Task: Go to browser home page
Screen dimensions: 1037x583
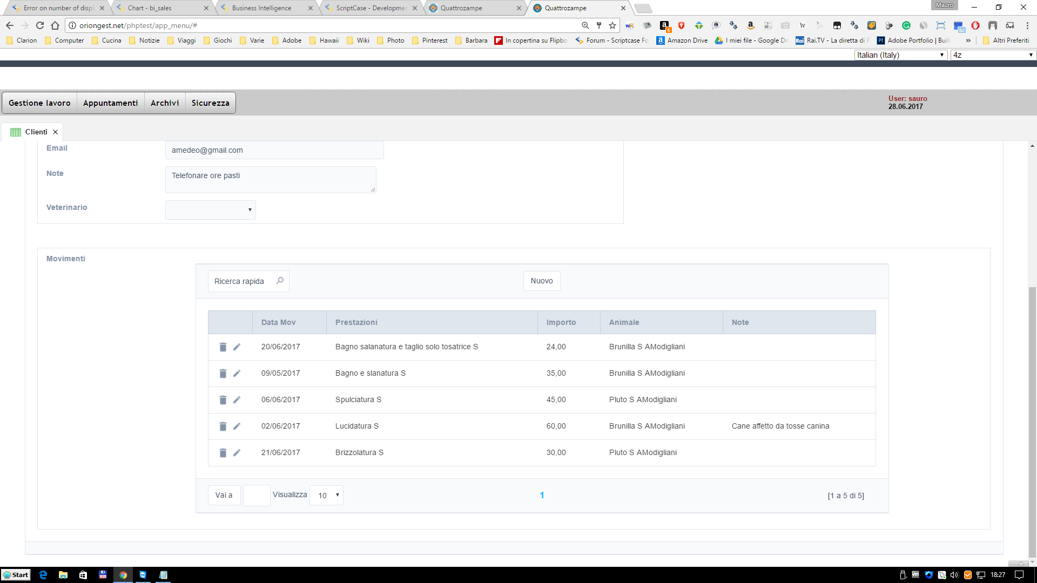Action: click(55, 25)
